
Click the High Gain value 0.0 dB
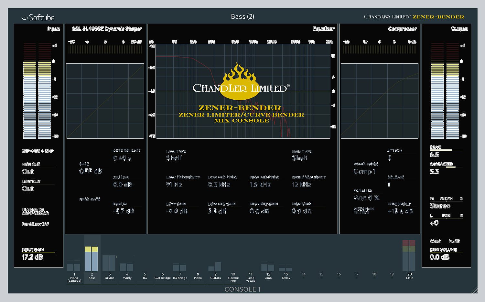point(302,211)
